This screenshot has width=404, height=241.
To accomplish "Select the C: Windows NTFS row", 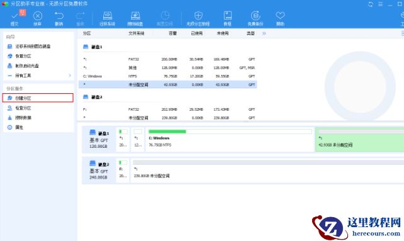I will pos(168,76).
